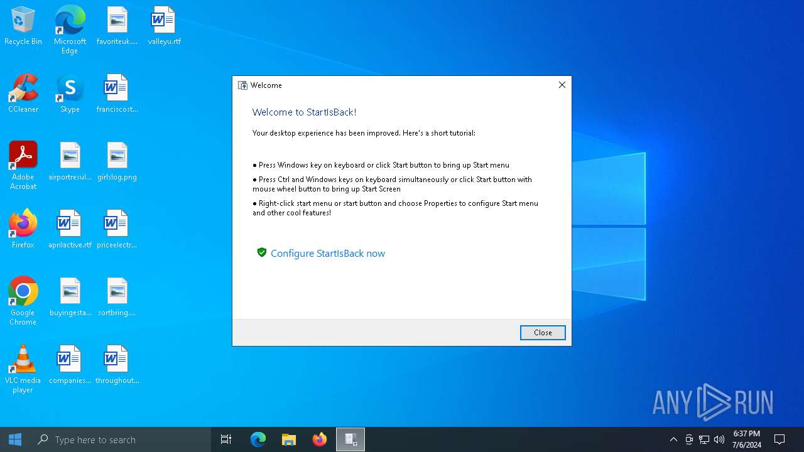This screenshot has width=804, height=452.
Task: Click the taskbar search box
Action: click(x=121, y=439)
